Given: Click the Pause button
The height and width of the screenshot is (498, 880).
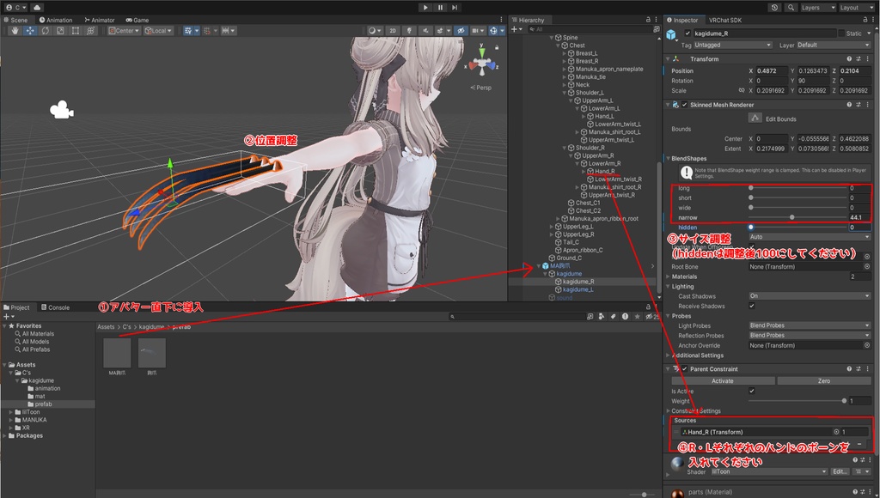Looking at the screenshot, I should [440, 8].
